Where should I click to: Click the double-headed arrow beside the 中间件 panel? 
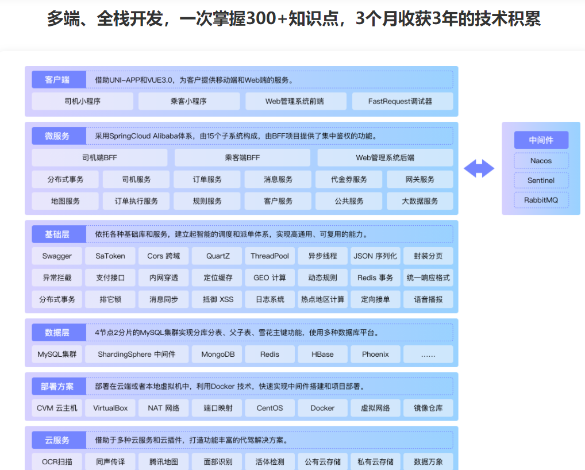click(479, 168)
